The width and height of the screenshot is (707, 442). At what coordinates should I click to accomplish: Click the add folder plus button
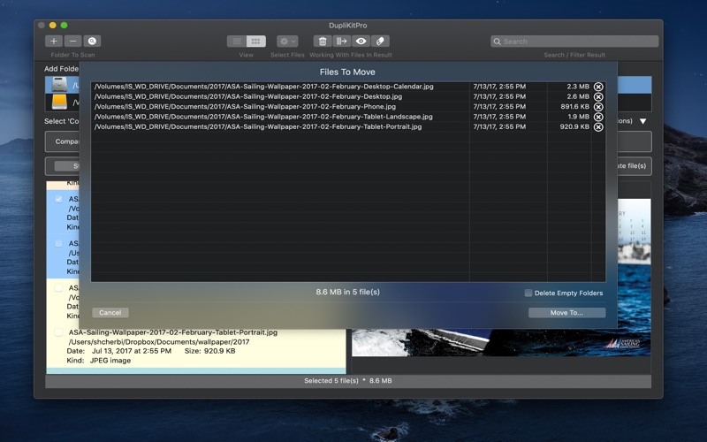[54, 41]
